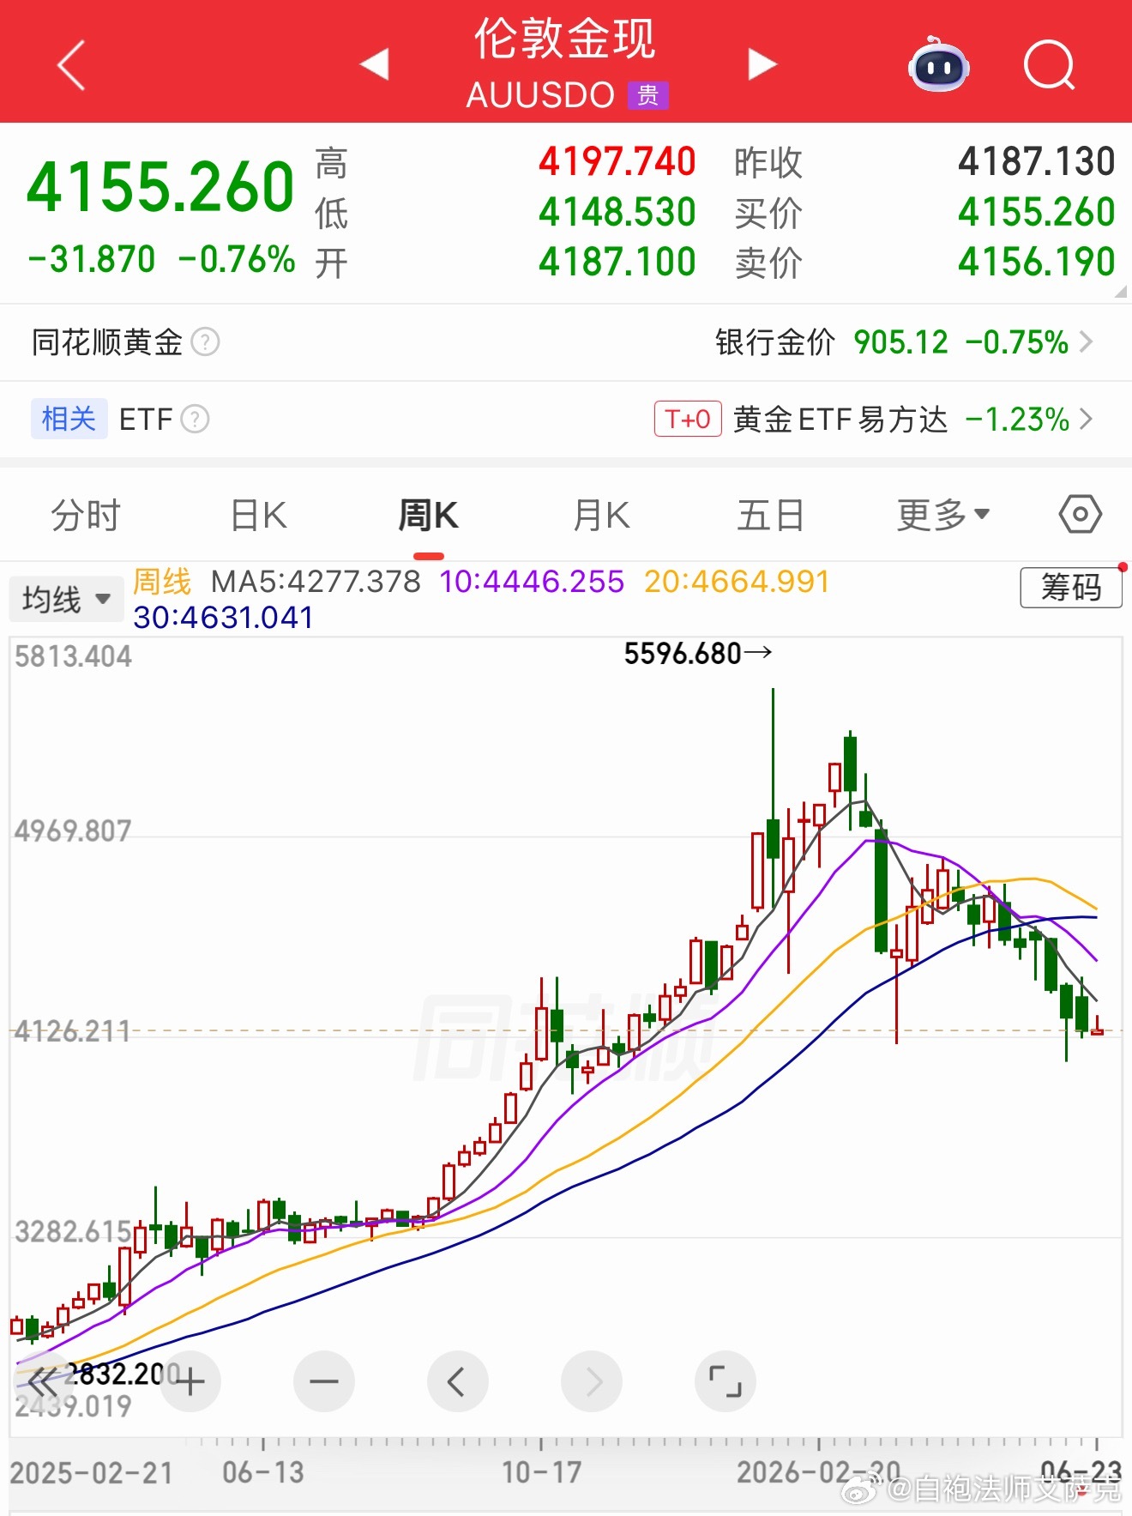This screenshot has width=1132, height=1516.
Task: Open fullscreen chart with corner-brackets icon
Action: [x=725, y=1381]
